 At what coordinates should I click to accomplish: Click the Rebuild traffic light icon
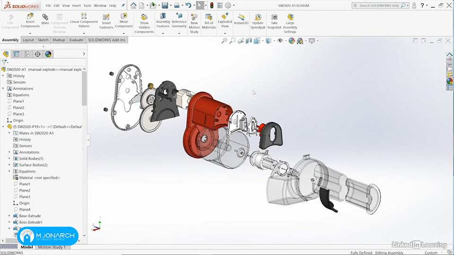[212, 5]
